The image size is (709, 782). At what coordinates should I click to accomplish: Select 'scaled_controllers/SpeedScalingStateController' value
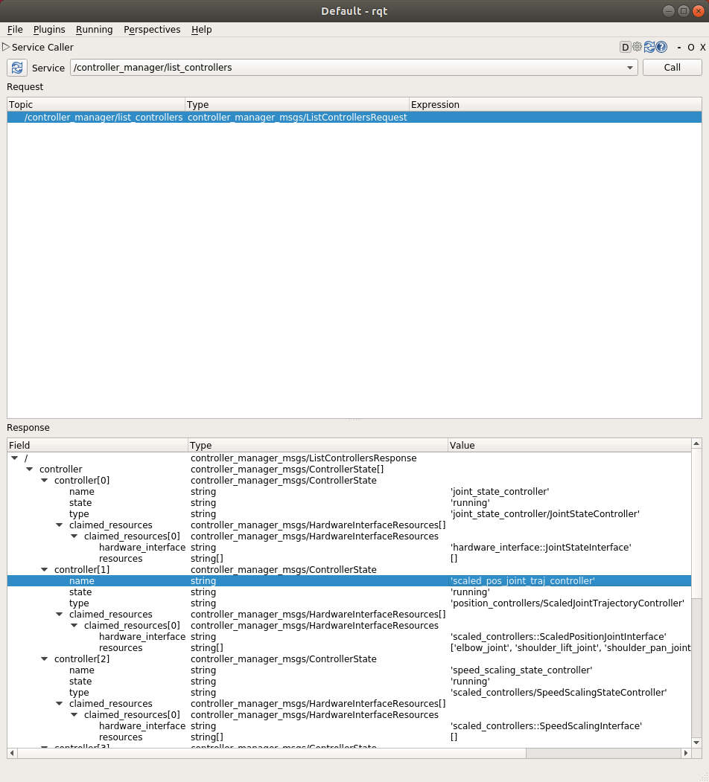559,692
